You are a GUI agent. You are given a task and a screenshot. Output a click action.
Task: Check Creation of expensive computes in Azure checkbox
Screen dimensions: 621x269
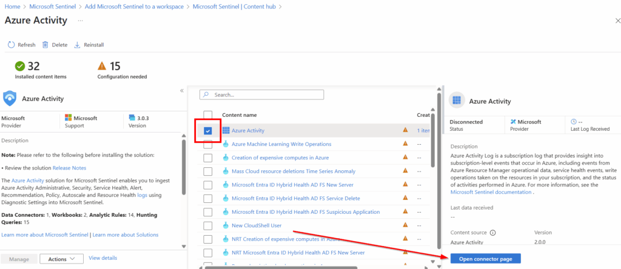tap(208, 158)
